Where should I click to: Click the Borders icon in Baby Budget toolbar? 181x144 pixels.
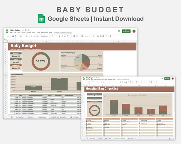click(x=74, y=36)
